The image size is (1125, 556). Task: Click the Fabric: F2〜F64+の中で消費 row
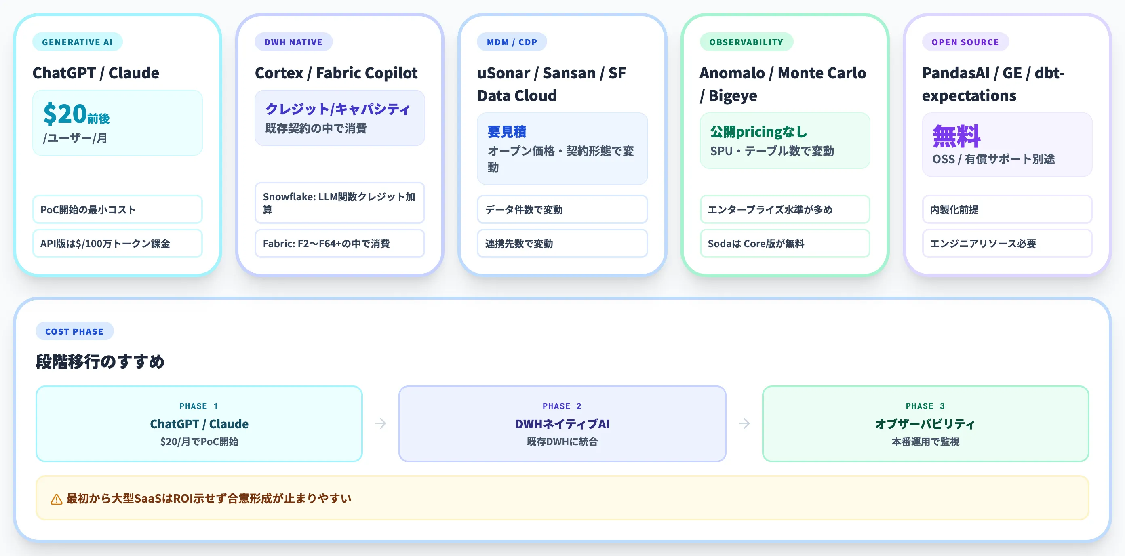pos(340,243)
